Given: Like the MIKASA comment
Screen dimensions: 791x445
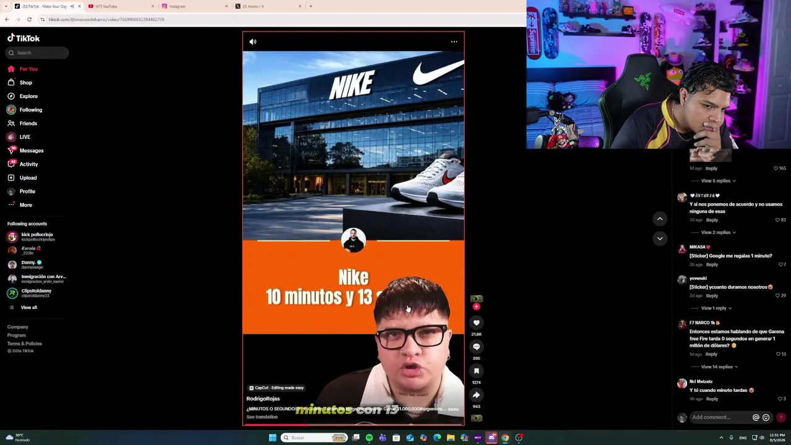Looking at the screenshot, I should pos(779,265).
